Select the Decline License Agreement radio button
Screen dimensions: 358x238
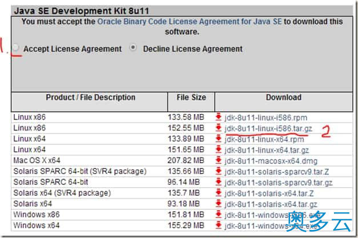click(133, 48)
